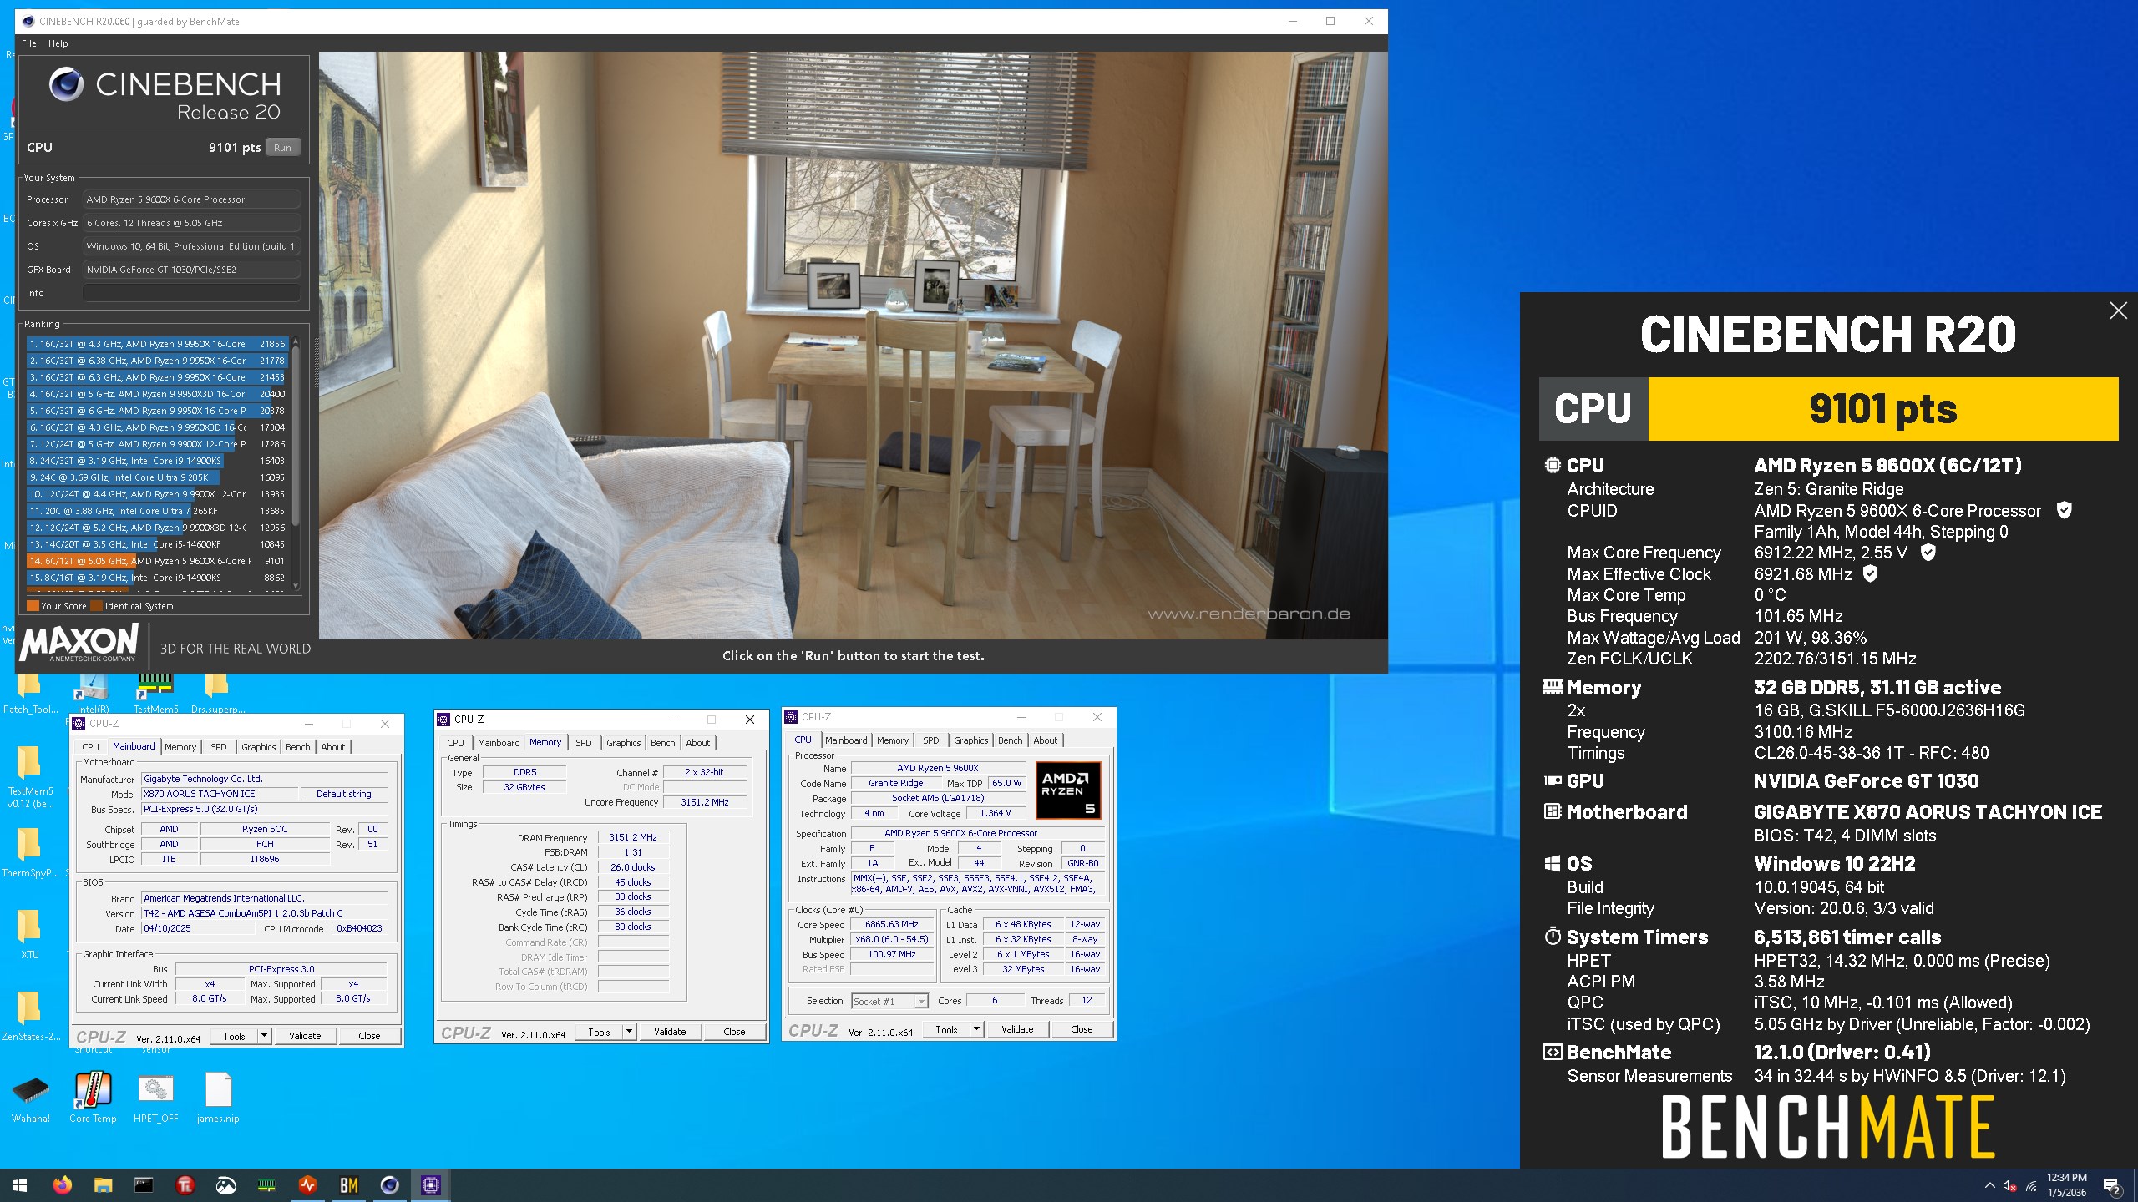Click Validate in Mainboard CPU-Z window
The height and width of the screenshot is (1202, 2138).
click(305, 1036)
